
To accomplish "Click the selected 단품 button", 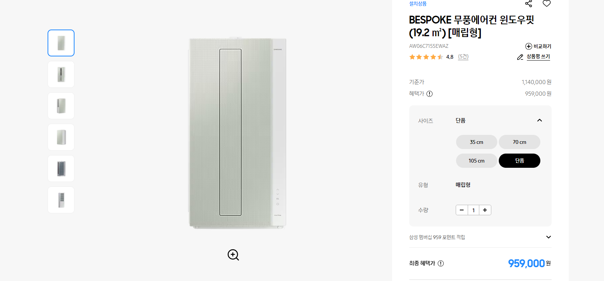I will pos(519,160).
